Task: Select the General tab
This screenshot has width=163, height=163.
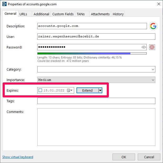Action: click(11, 14)
